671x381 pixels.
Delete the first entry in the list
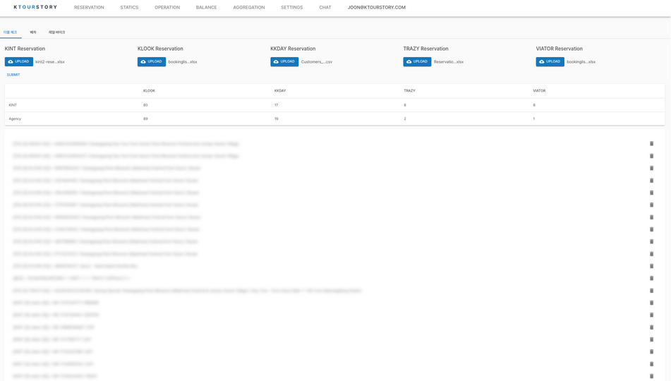[x=651, y=144]
